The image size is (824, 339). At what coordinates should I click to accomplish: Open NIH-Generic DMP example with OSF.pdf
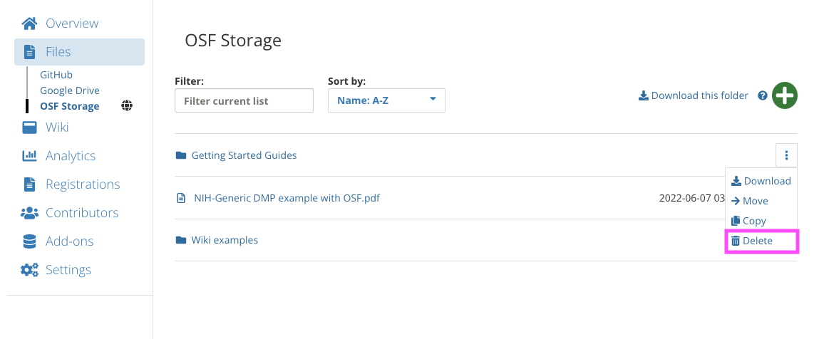(x=287, y=198)
